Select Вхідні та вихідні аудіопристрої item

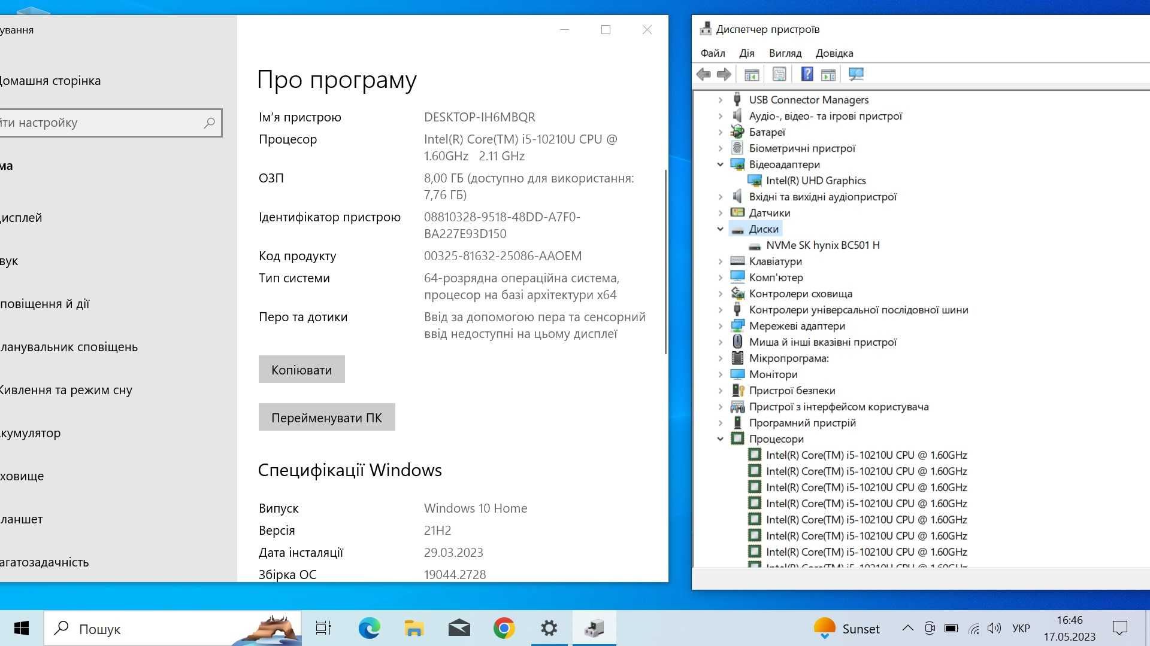tap(822, 197)
